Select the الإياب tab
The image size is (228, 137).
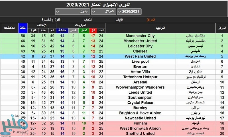[119, 20]
